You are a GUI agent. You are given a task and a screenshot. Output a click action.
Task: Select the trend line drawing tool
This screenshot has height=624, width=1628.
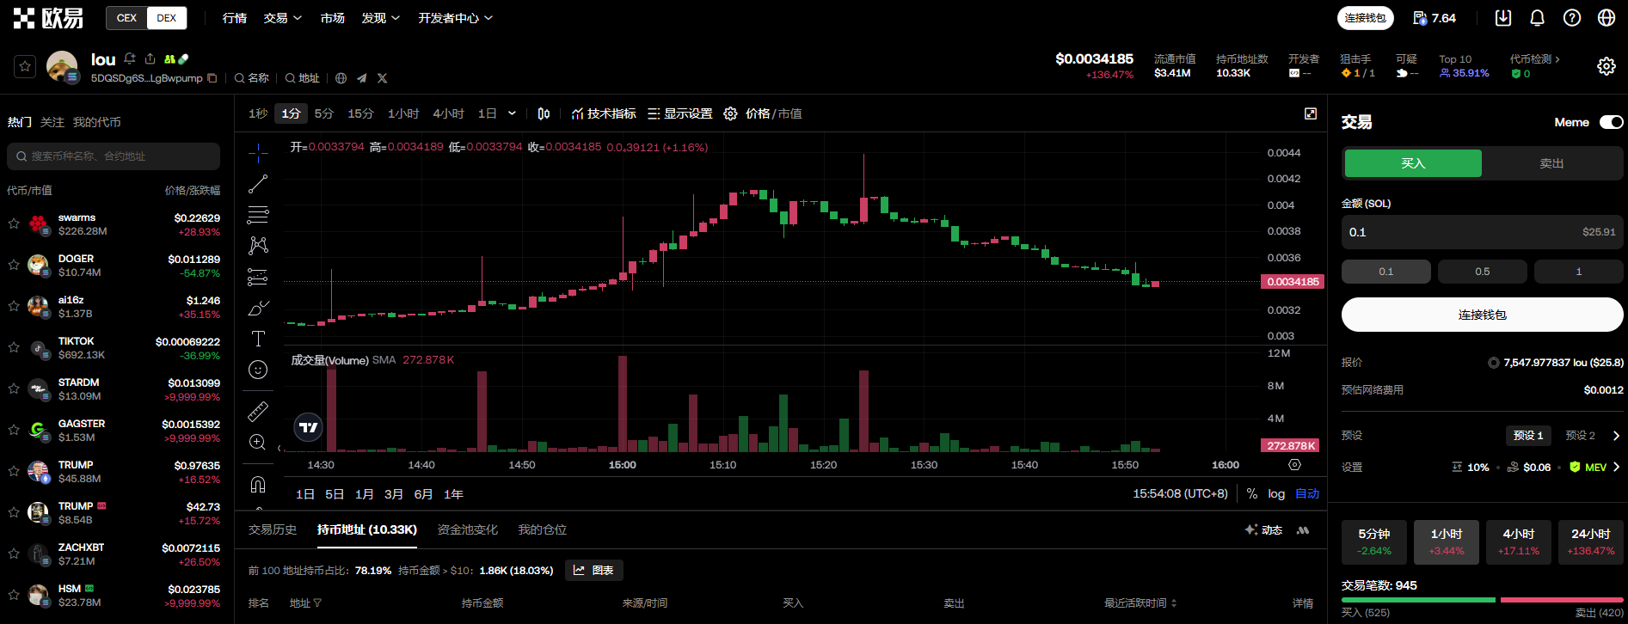pyautogui.click(x=258, y=184)
